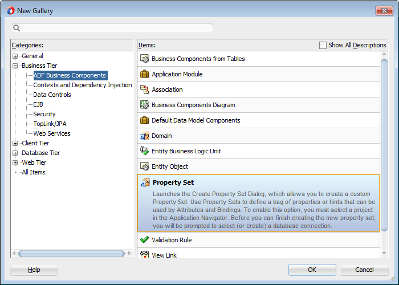Click the Application Module briefcase icon
The image size is (399, 285).
pos(145,74)
